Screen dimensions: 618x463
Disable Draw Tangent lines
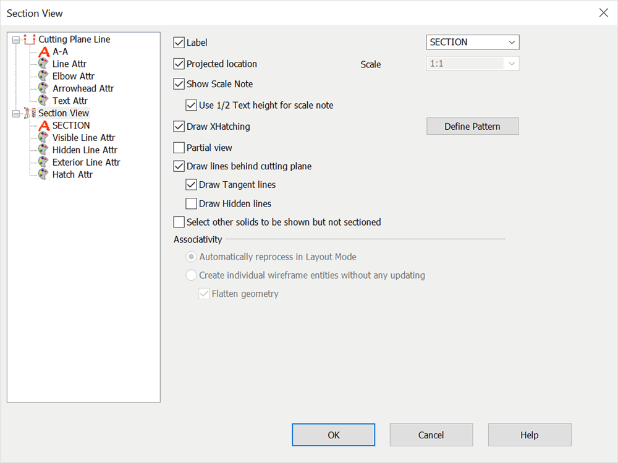[x=191, y=185]
